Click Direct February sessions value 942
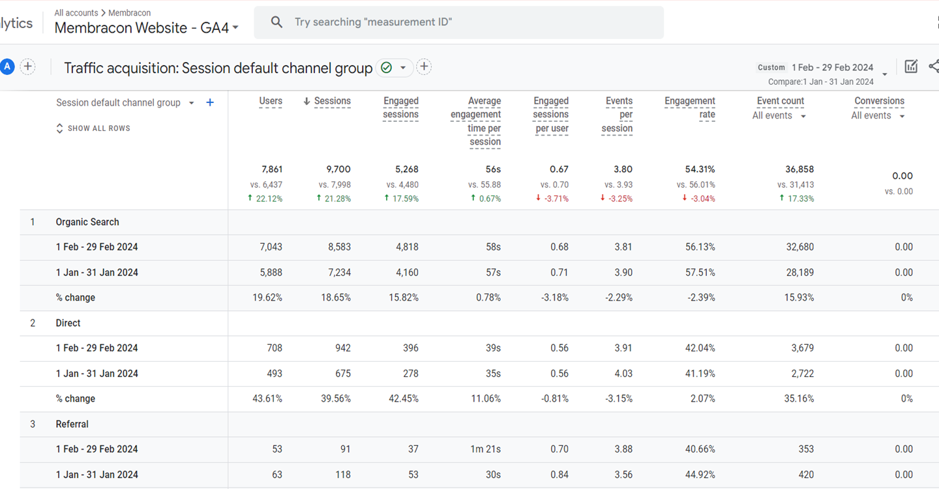The width and height of the screenshot is (939, 489). coord(342,348)
